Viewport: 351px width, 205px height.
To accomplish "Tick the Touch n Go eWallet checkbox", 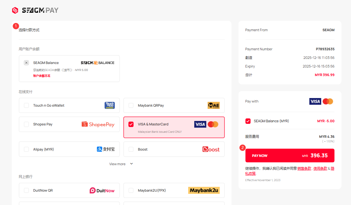I will 26,105.
